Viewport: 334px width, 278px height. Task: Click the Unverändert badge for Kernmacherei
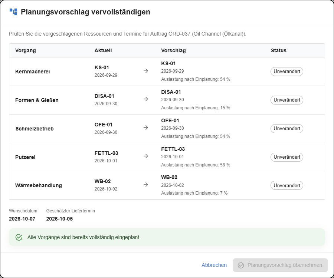(x=287, y=72)
